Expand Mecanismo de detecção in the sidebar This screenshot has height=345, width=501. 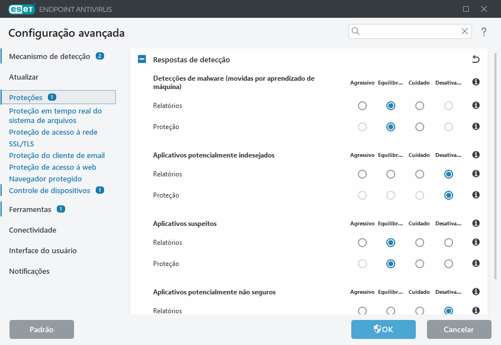click(49, 56)
